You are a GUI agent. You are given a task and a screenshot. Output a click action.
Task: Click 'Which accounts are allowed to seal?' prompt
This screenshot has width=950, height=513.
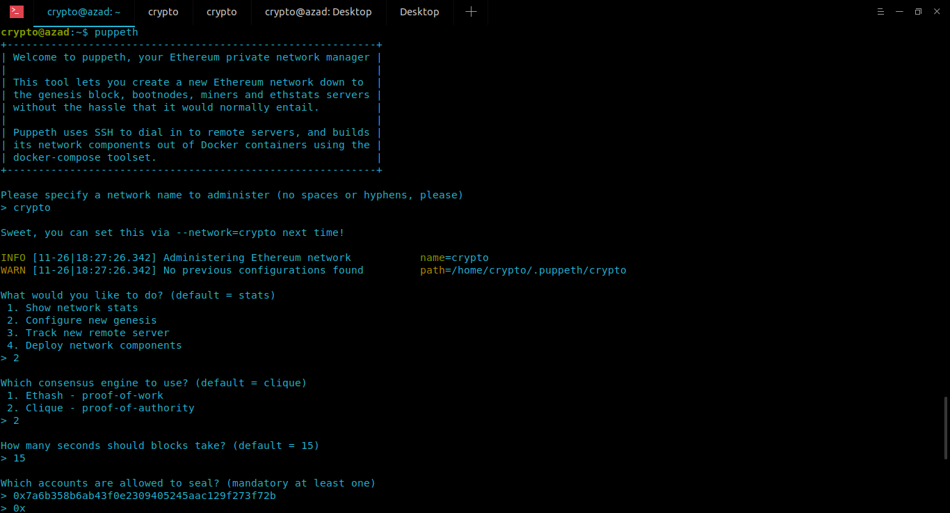(x=188, y=483)
